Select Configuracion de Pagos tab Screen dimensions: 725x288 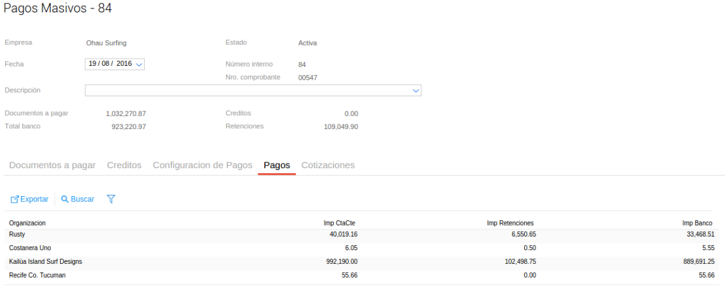pos(202,166)
